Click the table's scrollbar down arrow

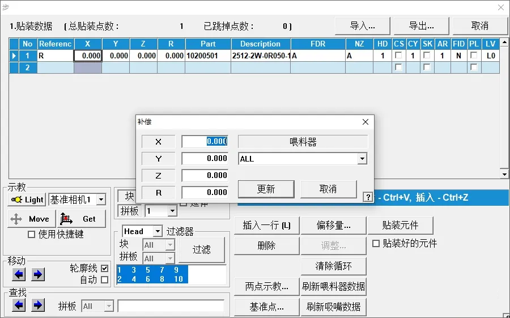[x=504, y=175]
